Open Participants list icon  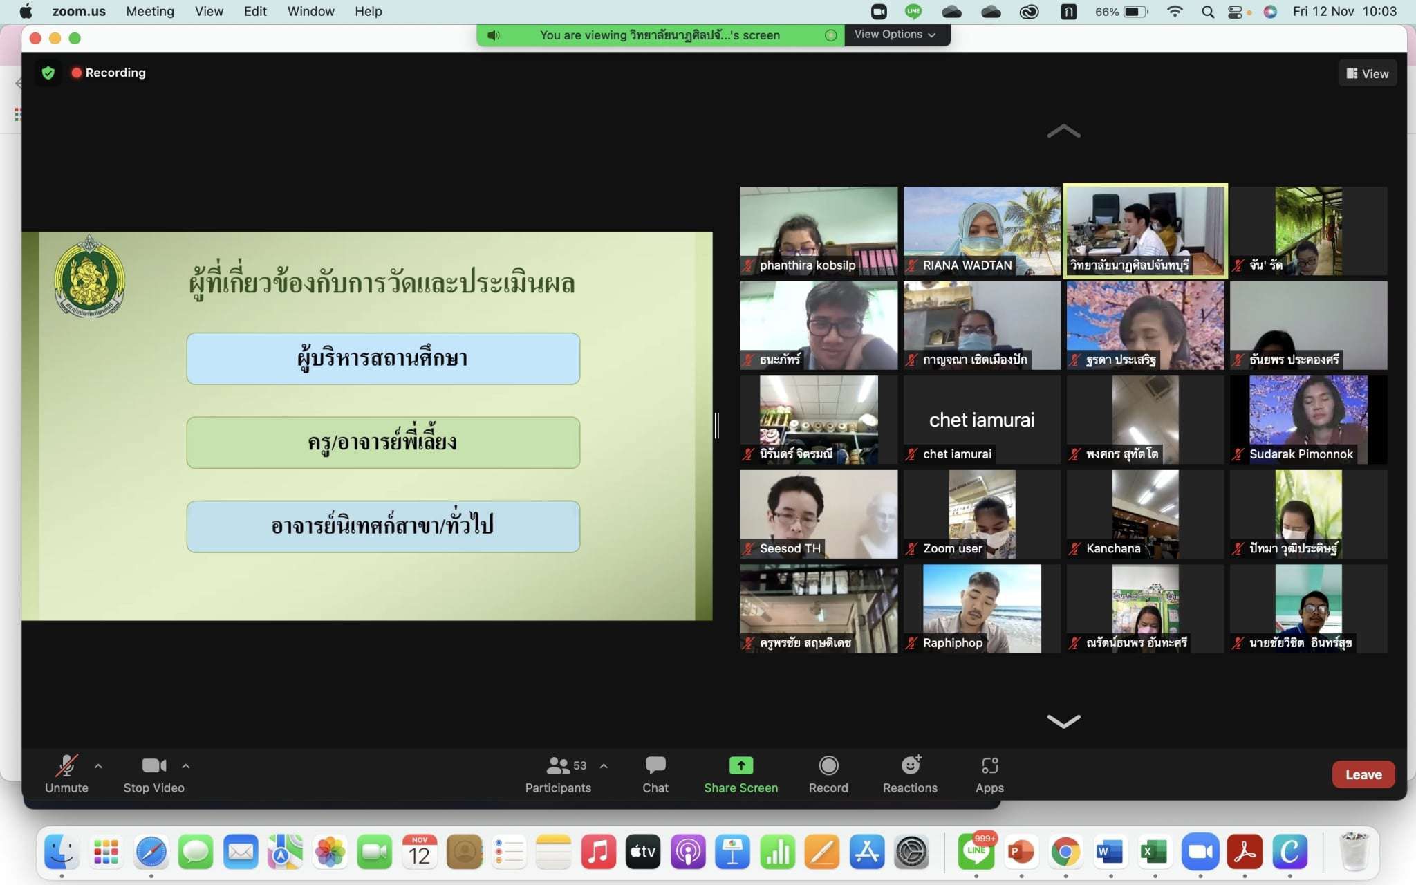point(558,765)
